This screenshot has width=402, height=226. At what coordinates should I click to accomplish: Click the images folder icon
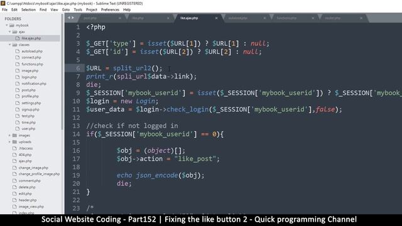pyautogui.click(x=14, y=136)
